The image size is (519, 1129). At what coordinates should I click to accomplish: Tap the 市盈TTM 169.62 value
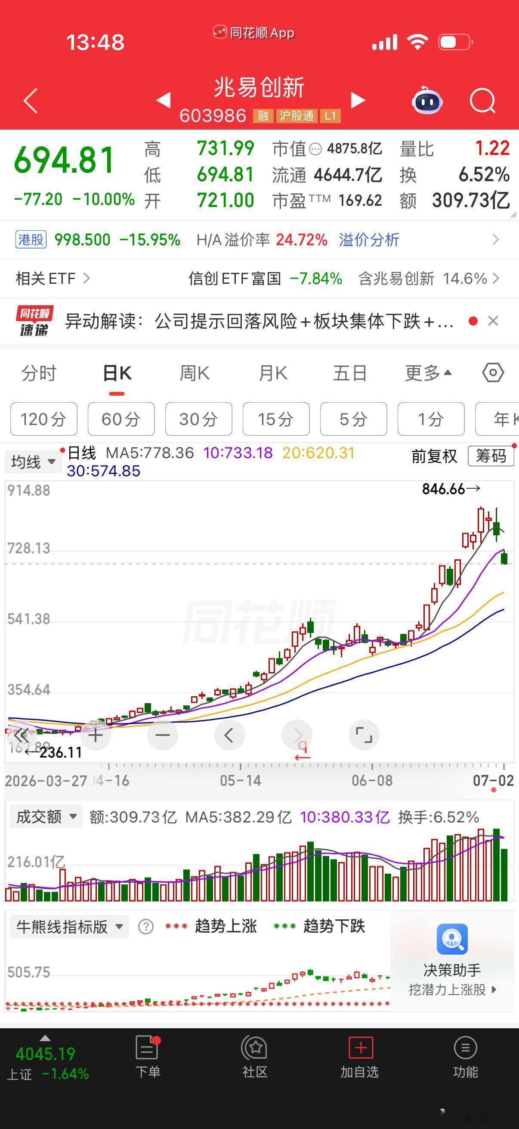coord(327,201)
